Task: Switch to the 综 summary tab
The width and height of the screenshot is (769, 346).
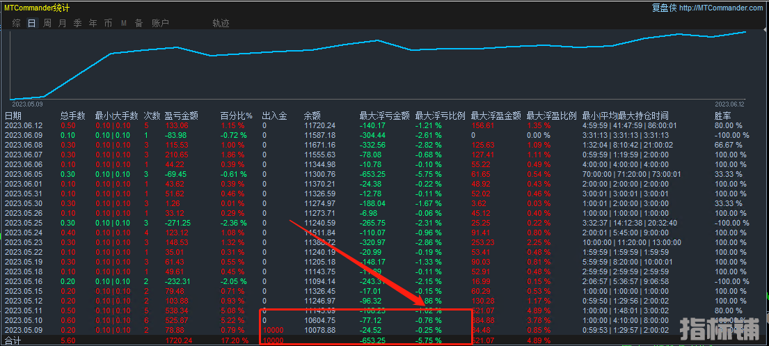Action: tap(16, 23)
